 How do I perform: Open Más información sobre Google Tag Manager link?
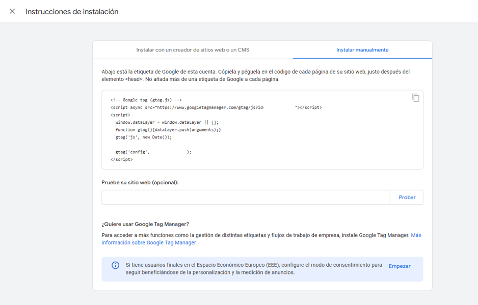[261, 239]
